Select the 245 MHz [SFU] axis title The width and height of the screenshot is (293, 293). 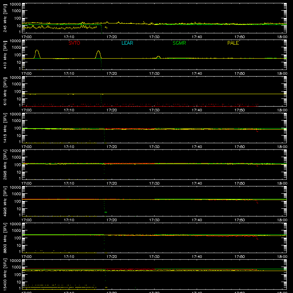pos(5,18)
